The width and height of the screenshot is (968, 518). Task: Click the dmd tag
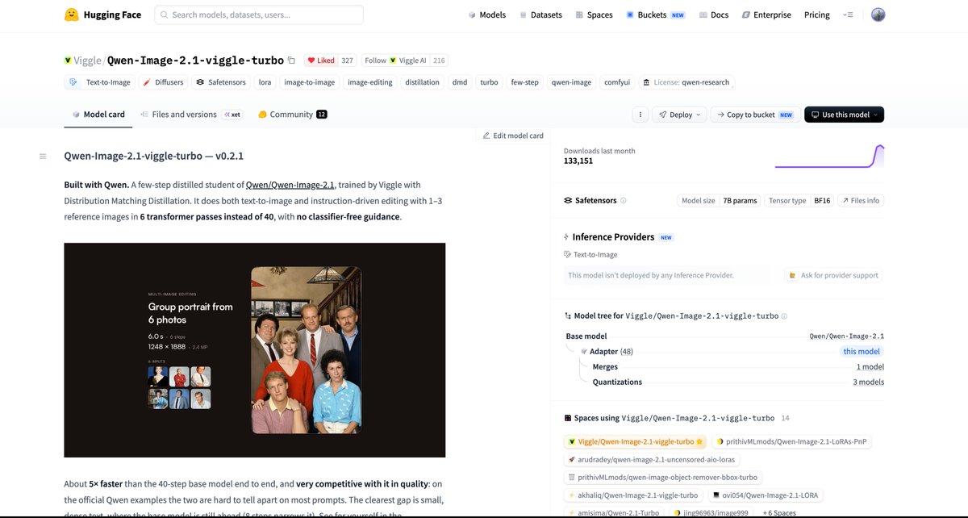tap(459, 82)
